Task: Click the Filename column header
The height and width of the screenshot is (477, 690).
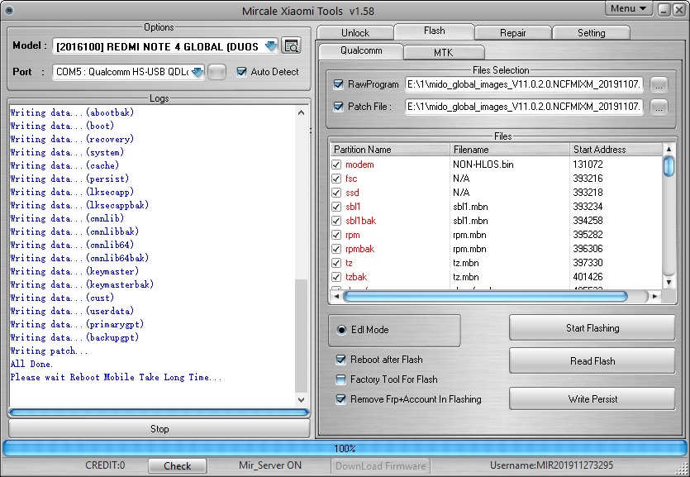Action: (510, 150)
